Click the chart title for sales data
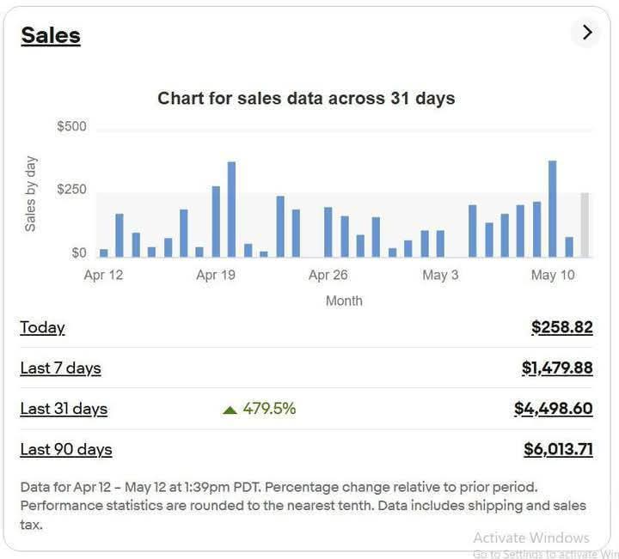The width and height of the screenshot is (619, 559). (306, 98)
